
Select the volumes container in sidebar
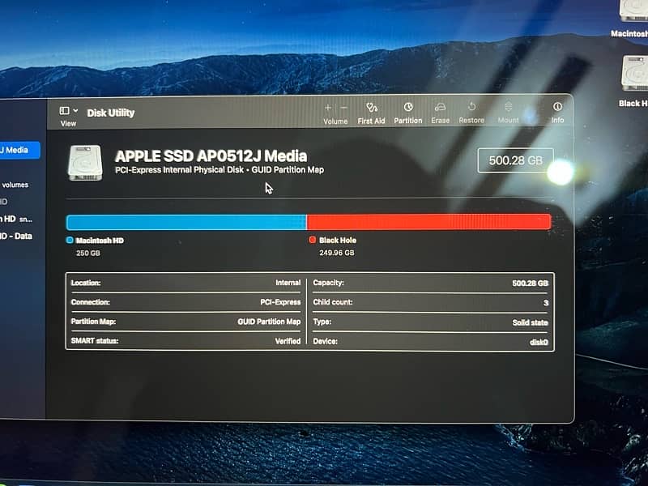(x=15, y=185)
